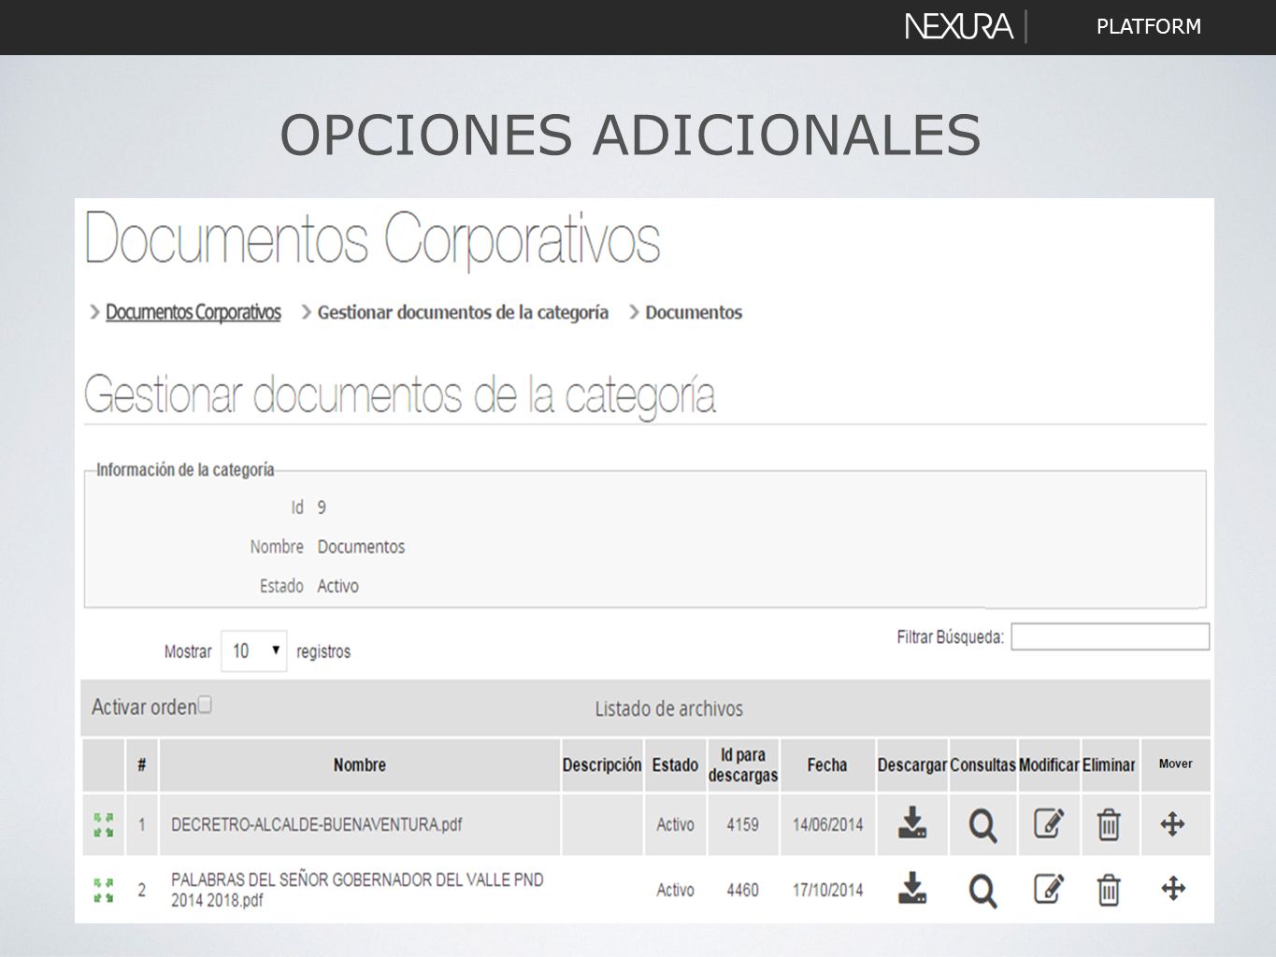This screenshot has width=1276, height=957.
Task: Download DECRETRO-ALCALDE-BUENAVENTURA.pdf using its Descargar icon
Action: [912, 823]
